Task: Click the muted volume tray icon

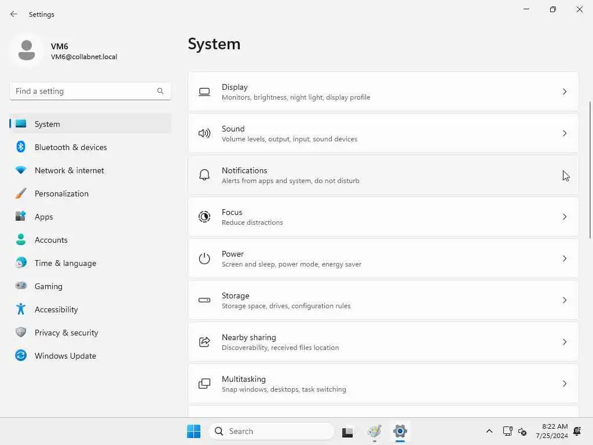Action: [522, 431]
